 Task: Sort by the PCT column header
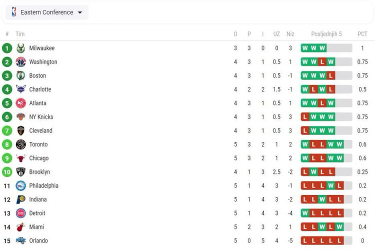tap(362, 34)
